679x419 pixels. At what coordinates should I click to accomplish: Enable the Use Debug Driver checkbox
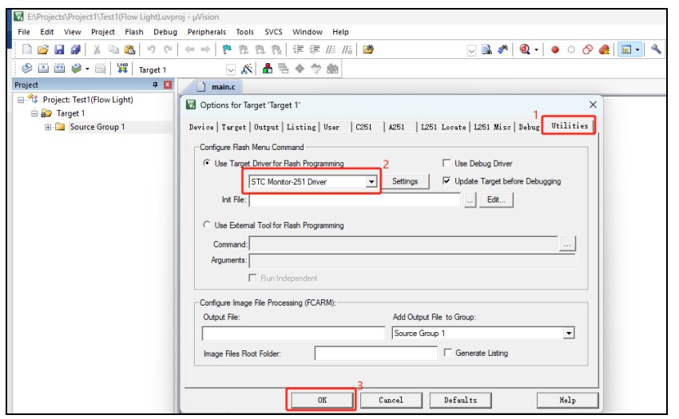pyautogui.click(x=447, y=164)
